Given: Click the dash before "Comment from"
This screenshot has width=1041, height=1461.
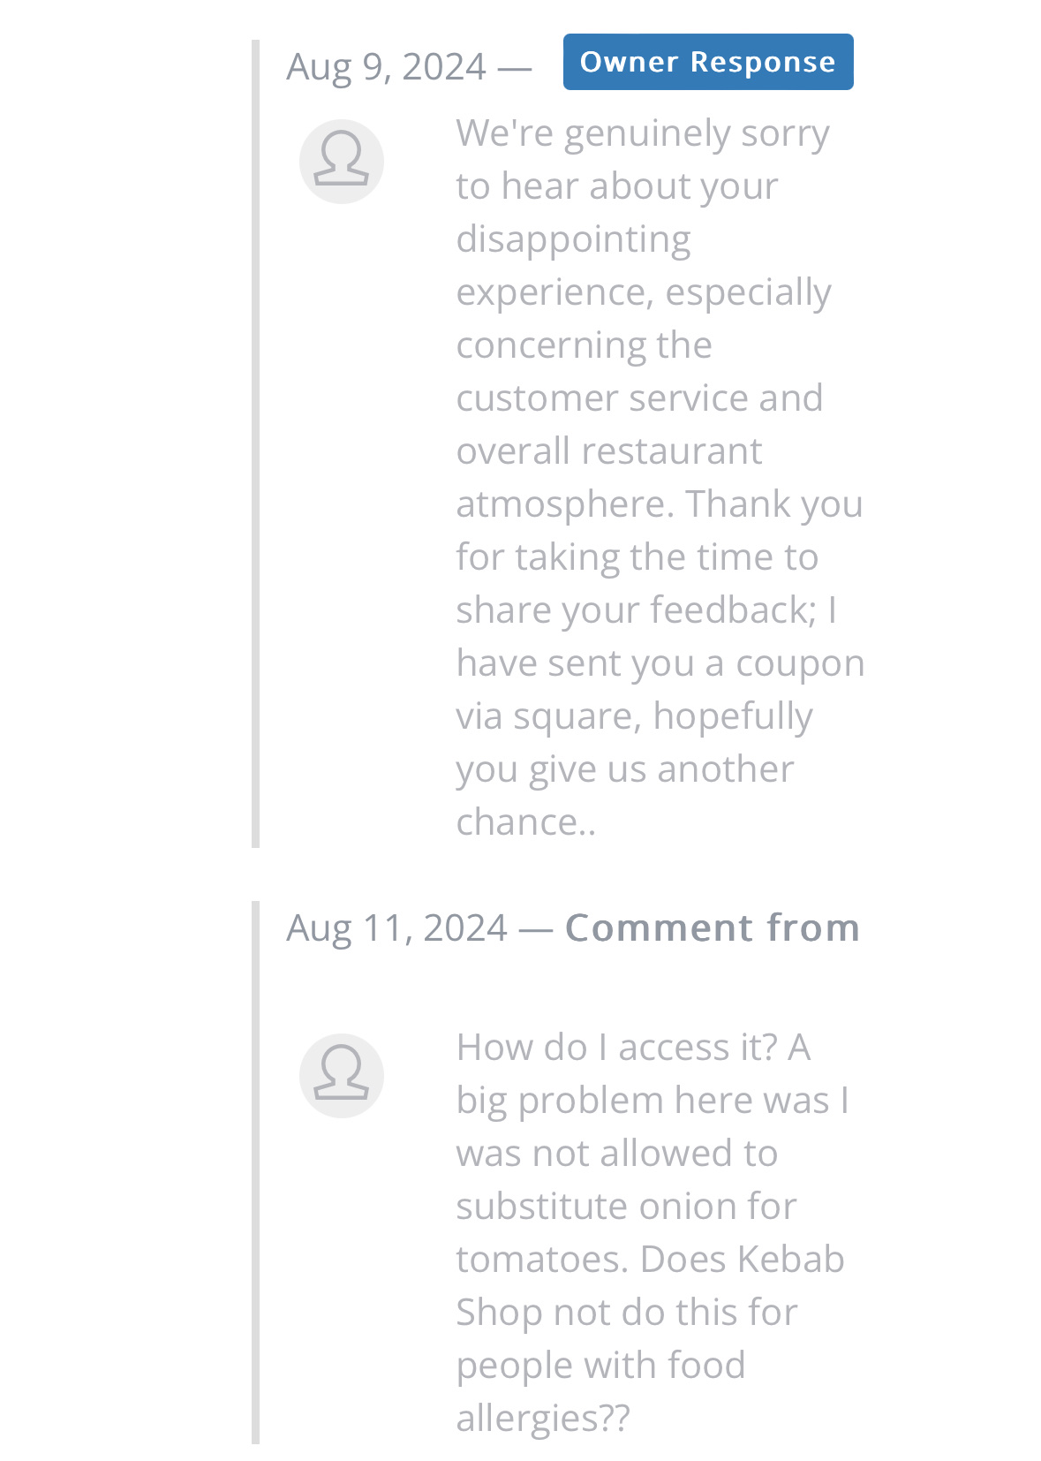Looking at the screenshot, I should coord(536,929).
